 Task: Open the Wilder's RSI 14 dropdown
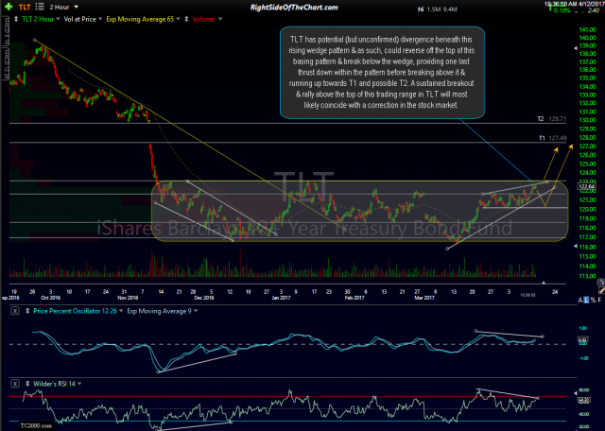[79, 384]
